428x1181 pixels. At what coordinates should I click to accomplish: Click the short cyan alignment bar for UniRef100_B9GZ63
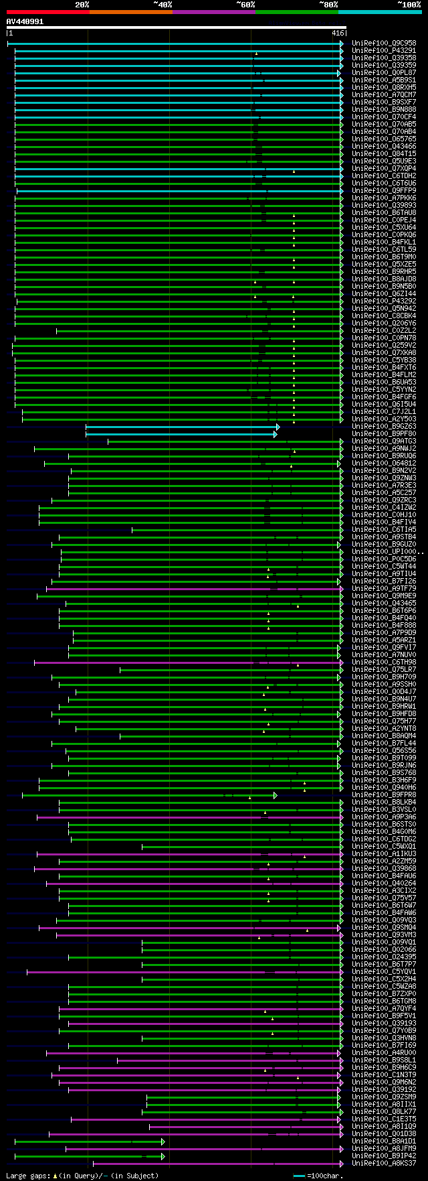pos(183,427)
